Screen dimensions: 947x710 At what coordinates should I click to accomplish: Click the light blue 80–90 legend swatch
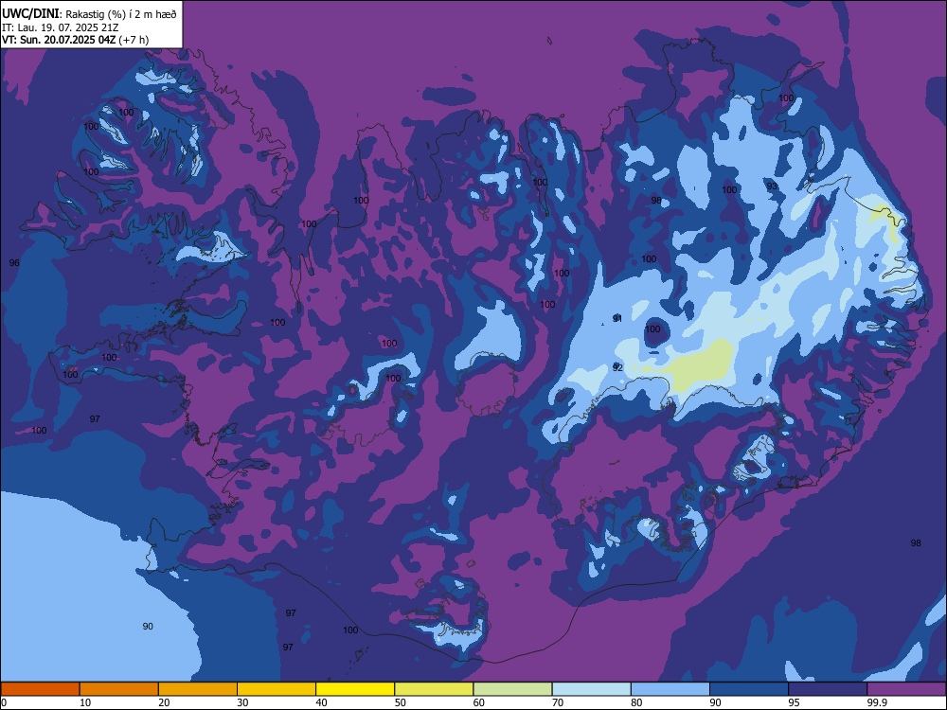coord(670,689)
